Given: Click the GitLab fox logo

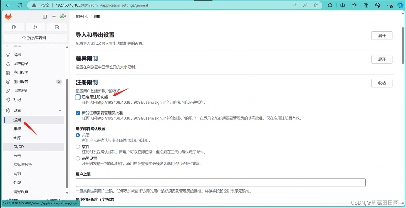Looking at the screenshot, I should (8, 17).
